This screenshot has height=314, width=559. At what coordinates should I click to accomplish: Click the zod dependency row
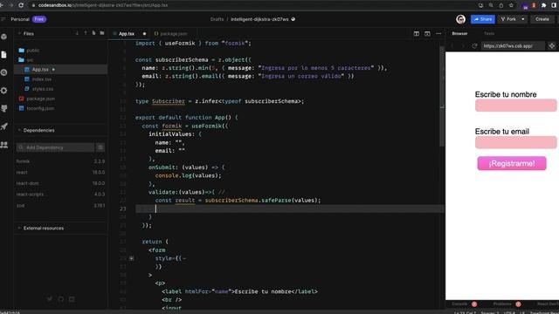[60, 206]
